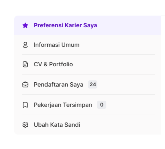Click the person icon beside Informasi Umum
The height and width of the screenshot is (149, 165).
[25, 45]
